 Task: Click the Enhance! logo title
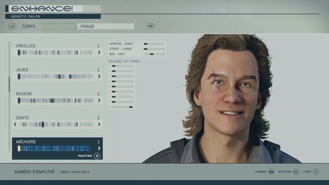[42, 9]
